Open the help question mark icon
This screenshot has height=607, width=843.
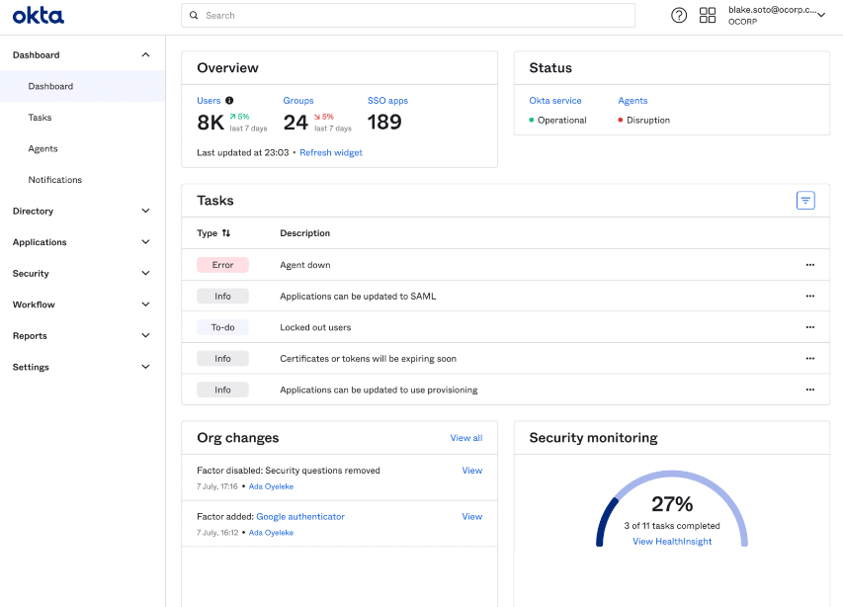[x=678, y=15]
